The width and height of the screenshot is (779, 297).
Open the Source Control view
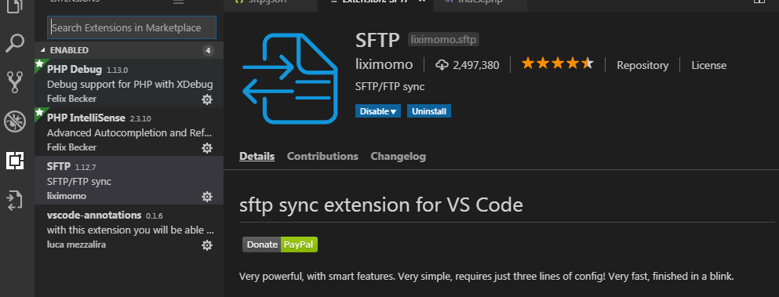click(15, 82)
